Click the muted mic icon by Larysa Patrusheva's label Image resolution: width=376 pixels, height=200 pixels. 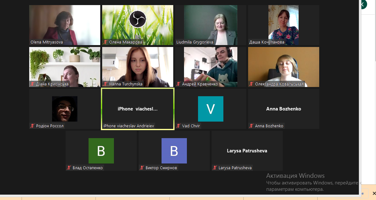tap(214, 168)
